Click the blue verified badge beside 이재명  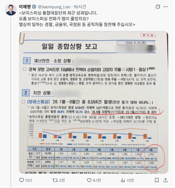pos(34,7)
